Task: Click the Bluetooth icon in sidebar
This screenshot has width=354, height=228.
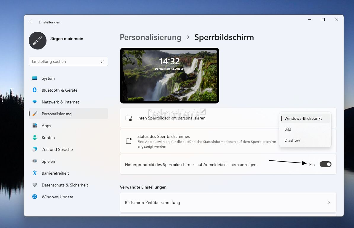Action: pyautogui.click(x=35, y=90)
